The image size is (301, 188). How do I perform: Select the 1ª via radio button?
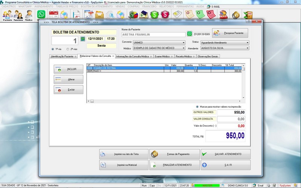click(x=53, y=49)
